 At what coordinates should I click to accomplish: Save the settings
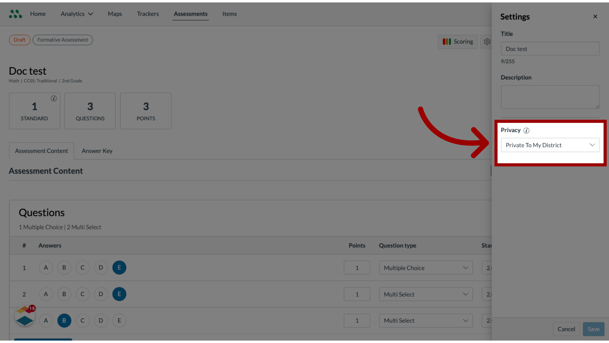[593, 329]
